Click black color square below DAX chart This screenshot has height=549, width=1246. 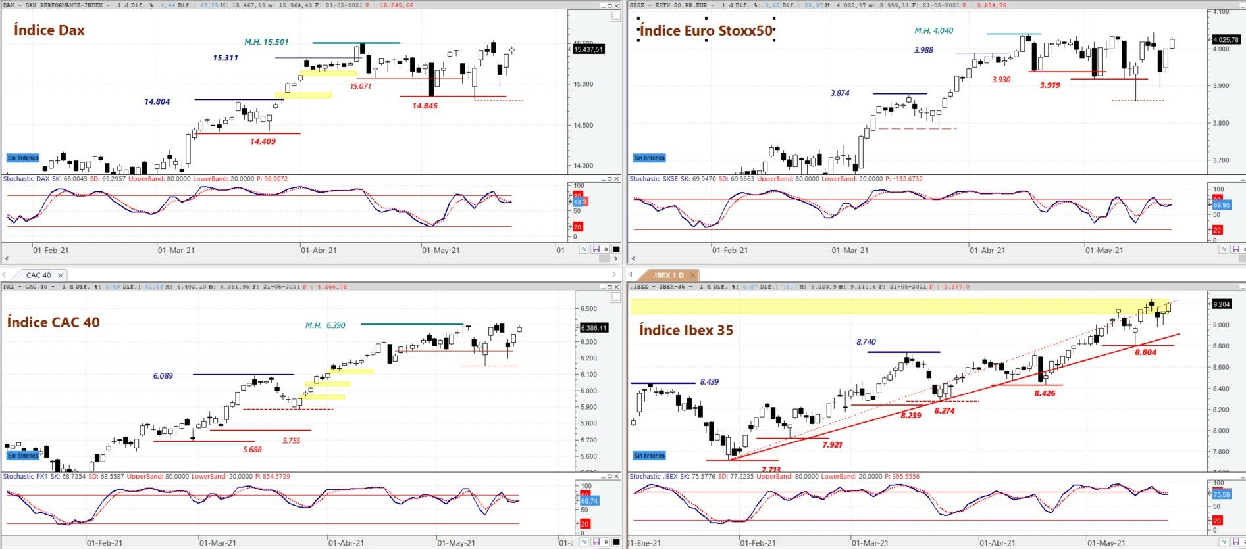(616, 249)
